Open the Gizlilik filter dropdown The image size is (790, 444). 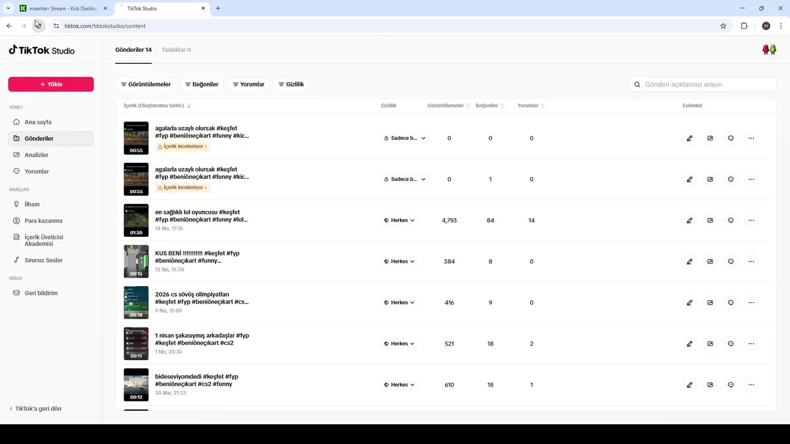point(291,84)
